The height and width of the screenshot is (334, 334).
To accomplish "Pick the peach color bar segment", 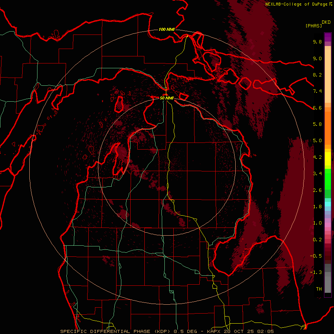I will coord(328,77).
